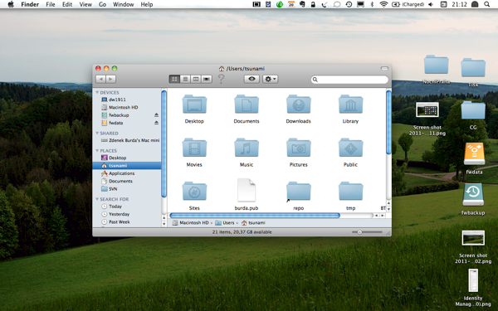
Task: Go forward in Finder history
Action: click(x=110, y=79)
